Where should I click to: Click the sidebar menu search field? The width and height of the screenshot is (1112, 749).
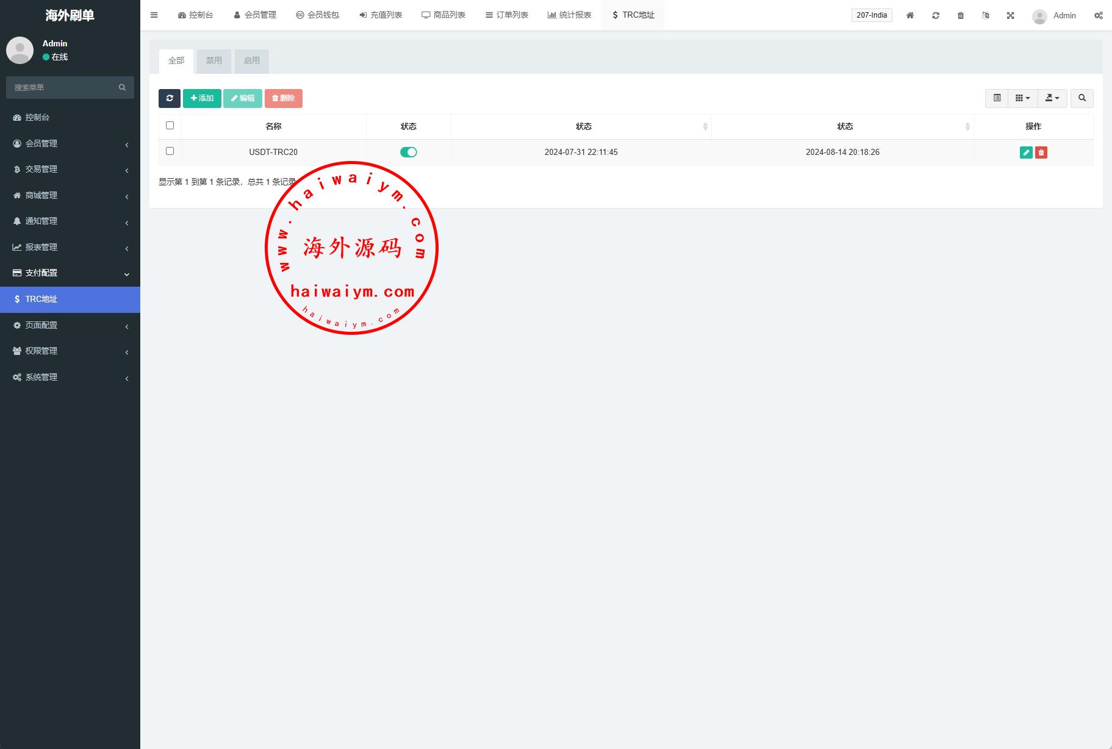(x=64, y=88)
